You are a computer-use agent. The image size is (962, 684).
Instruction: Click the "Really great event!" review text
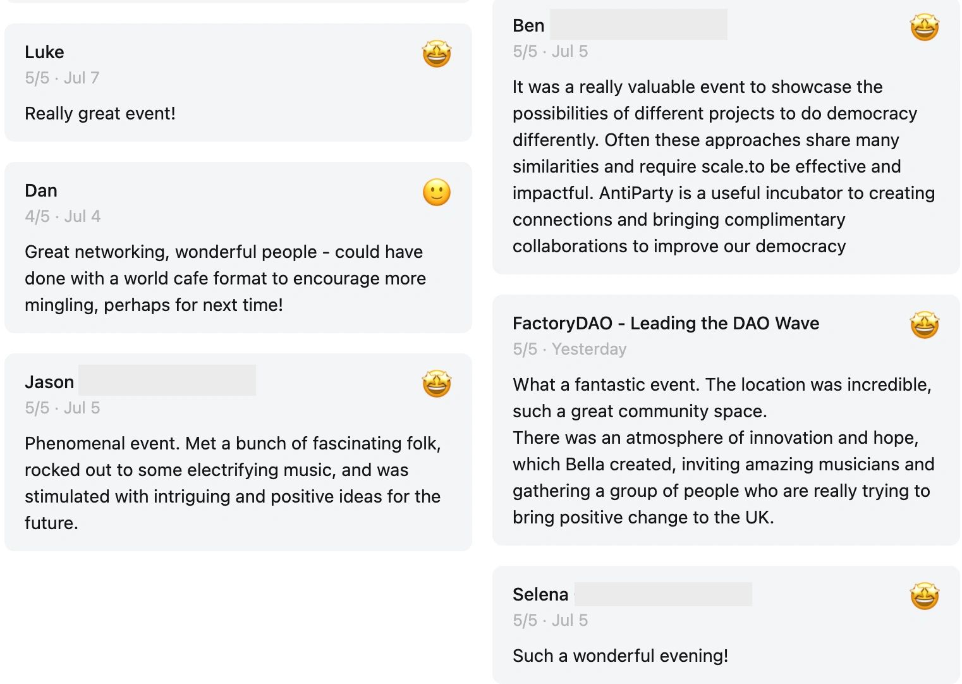point(100,113)
